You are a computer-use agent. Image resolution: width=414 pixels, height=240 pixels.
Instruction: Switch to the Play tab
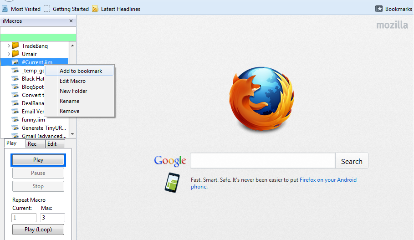pos(15,143)
